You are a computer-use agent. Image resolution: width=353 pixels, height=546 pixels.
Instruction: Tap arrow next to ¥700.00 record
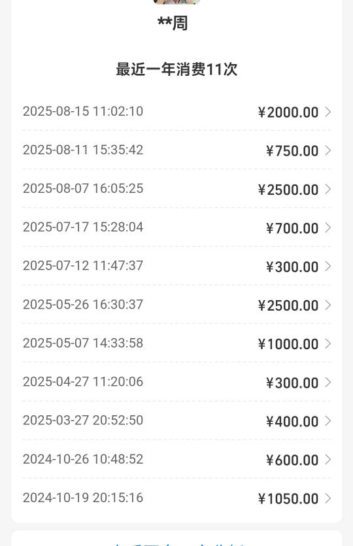(x=328, y=228)
